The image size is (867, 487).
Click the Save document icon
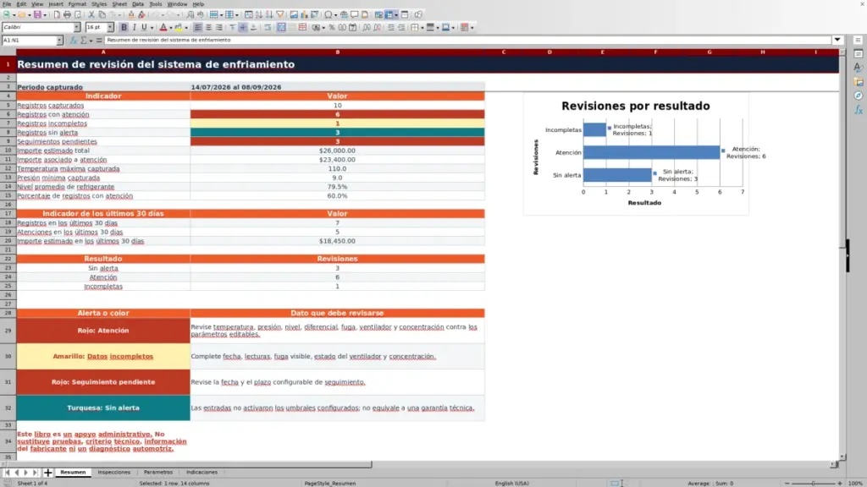click(x=37, y=15)
